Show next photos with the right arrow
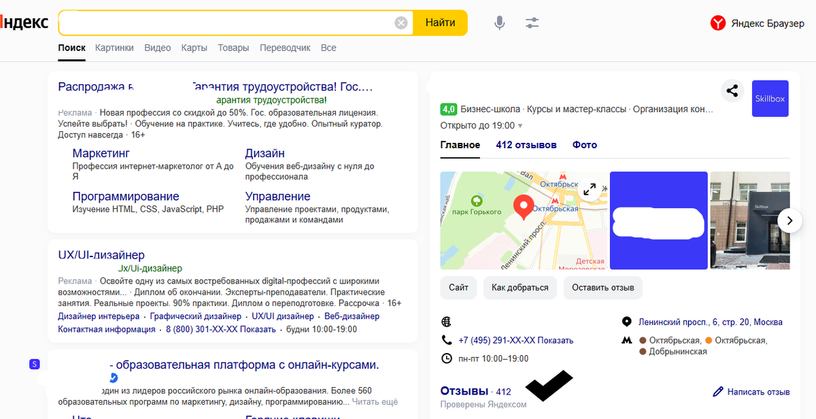Viewport: 816px width, 419px height. coord(789,220)
